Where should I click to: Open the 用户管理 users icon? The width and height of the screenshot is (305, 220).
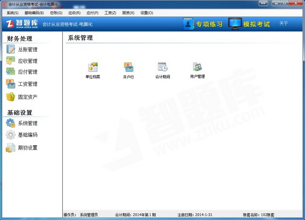[197, 68]
